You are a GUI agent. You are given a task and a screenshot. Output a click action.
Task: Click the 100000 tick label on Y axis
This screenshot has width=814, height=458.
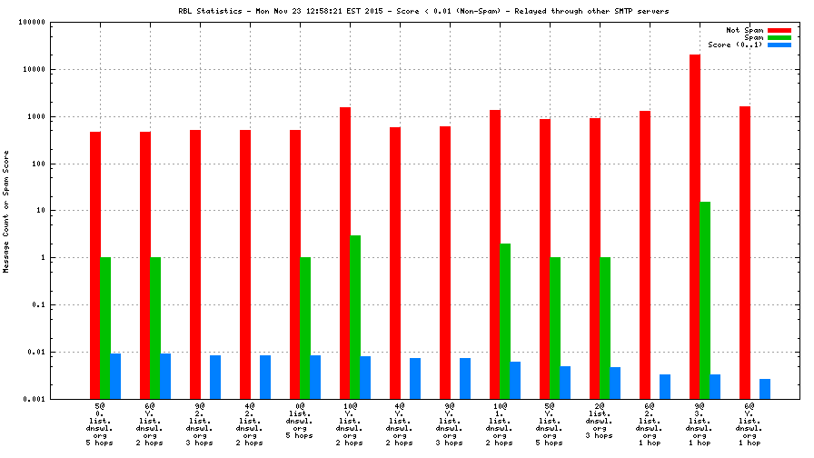click(x=33, y=22)
